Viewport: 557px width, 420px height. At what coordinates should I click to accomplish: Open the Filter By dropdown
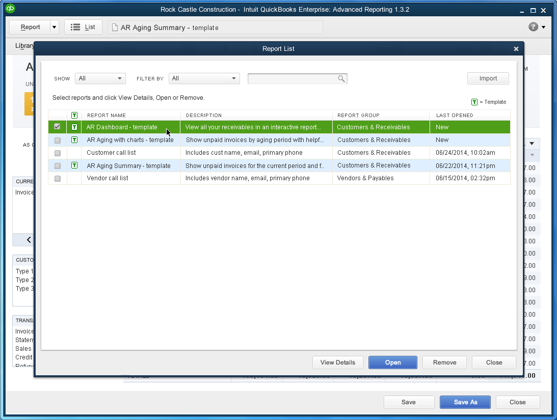[204, 78]
